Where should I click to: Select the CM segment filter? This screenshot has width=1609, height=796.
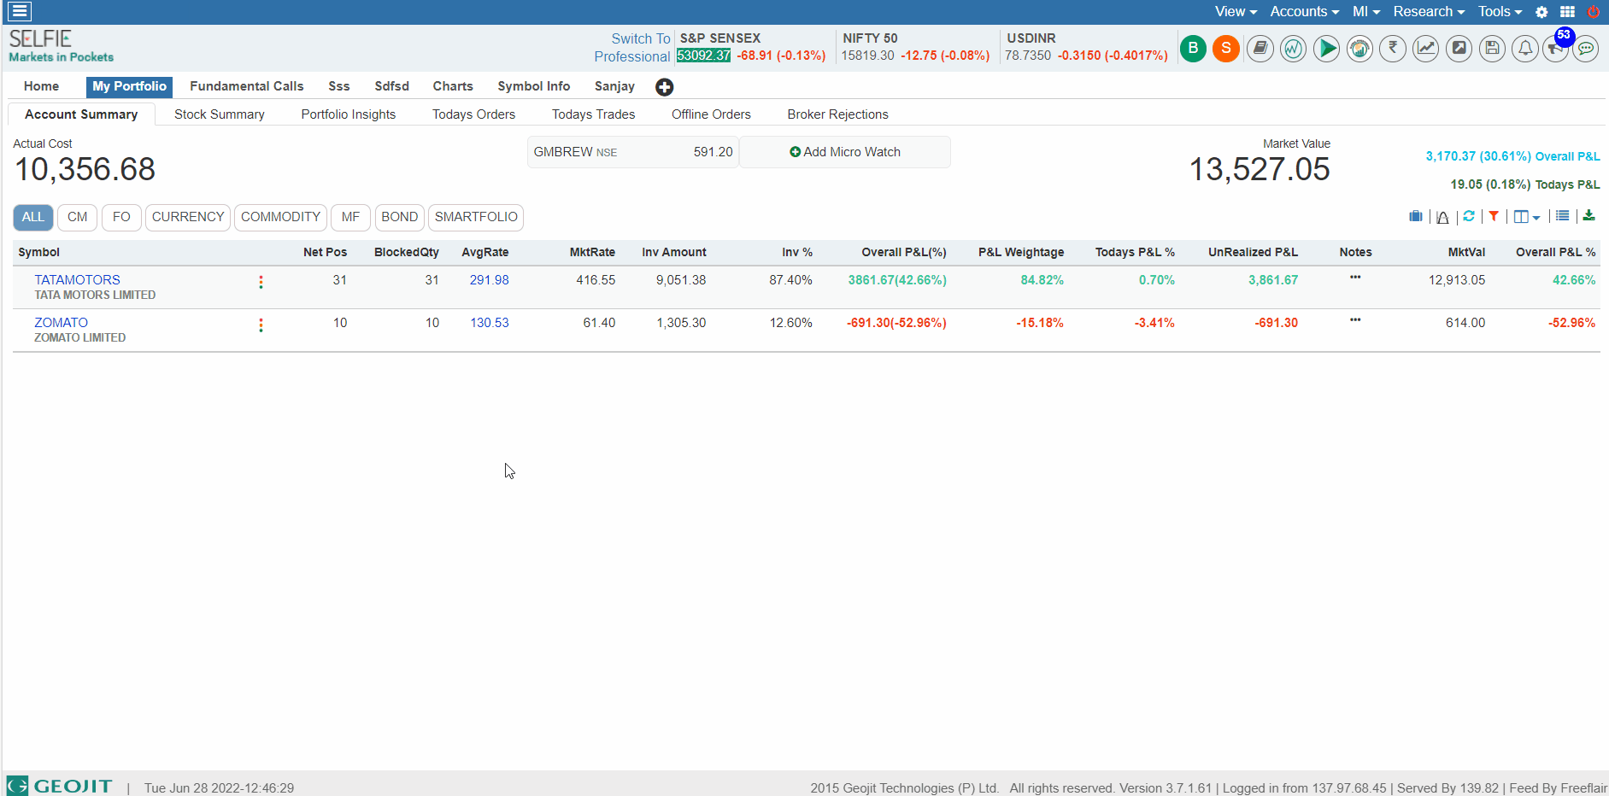[x=78, y=217]
